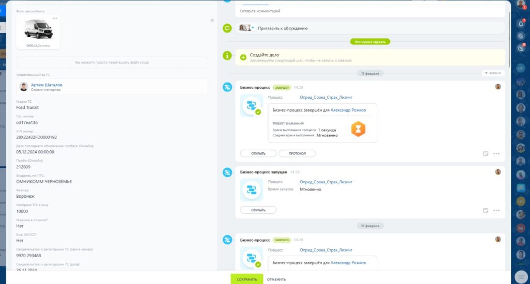The image size is (530, 284).
Task: Click the "Завершён" badge in 11 февраля card
Action: tap(282, 87)
